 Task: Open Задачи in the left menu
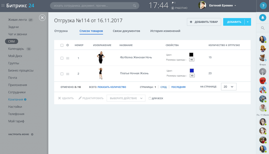click(13, 27)
